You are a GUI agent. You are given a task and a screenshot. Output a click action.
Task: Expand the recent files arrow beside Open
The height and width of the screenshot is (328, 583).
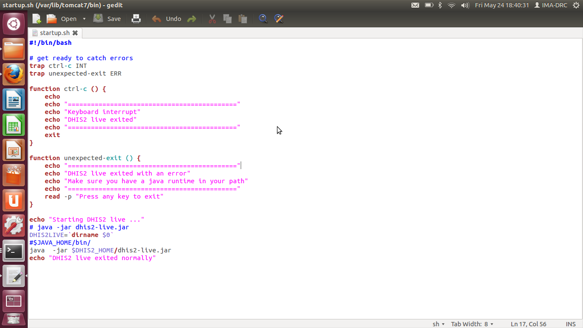[84, 19]
